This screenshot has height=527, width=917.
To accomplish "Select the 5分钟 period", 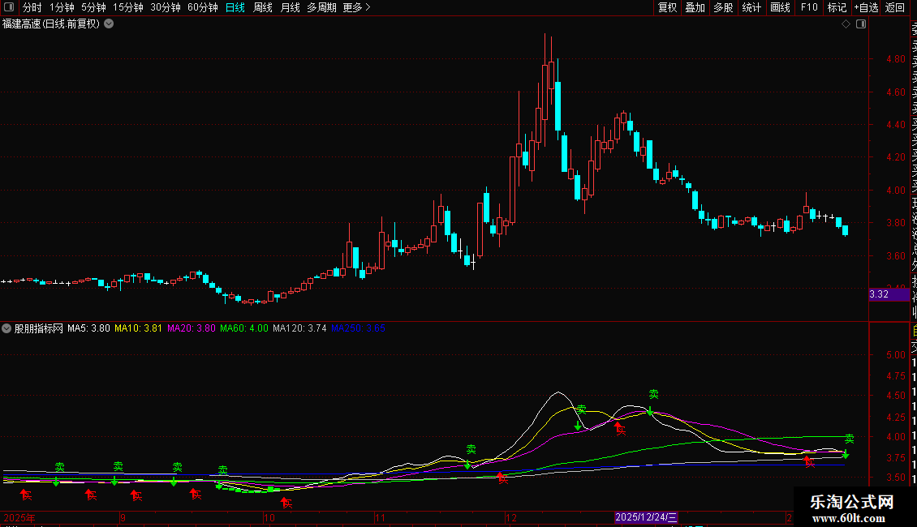I will tap(93, 7).
